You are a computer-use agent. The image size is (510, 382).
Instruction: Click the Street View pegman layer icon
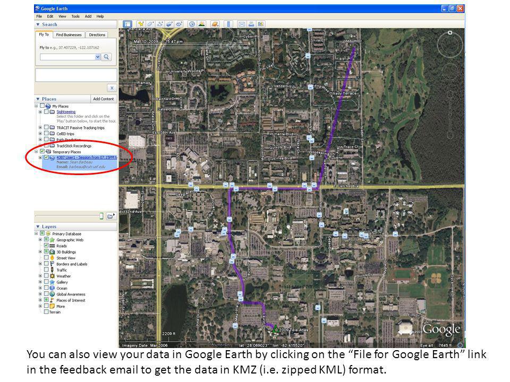52,258
